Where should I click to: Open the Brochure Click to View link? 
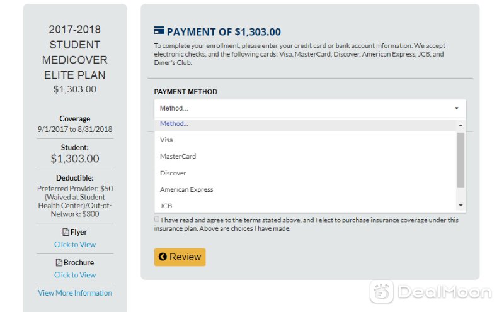tap(75, 275)
